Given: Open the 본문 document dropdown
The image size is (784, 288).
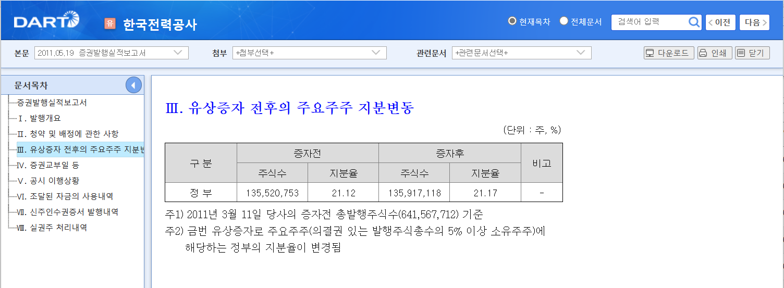Looking at the screenshot, I should pyautogui.click(x=112, y=53).
